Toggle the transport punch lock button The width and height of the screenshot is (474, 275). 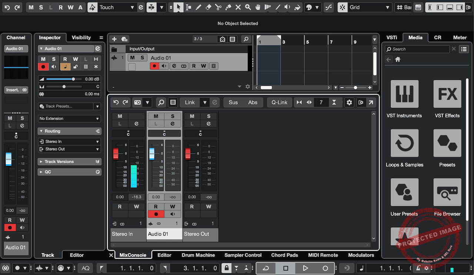[x=226, y=268]
